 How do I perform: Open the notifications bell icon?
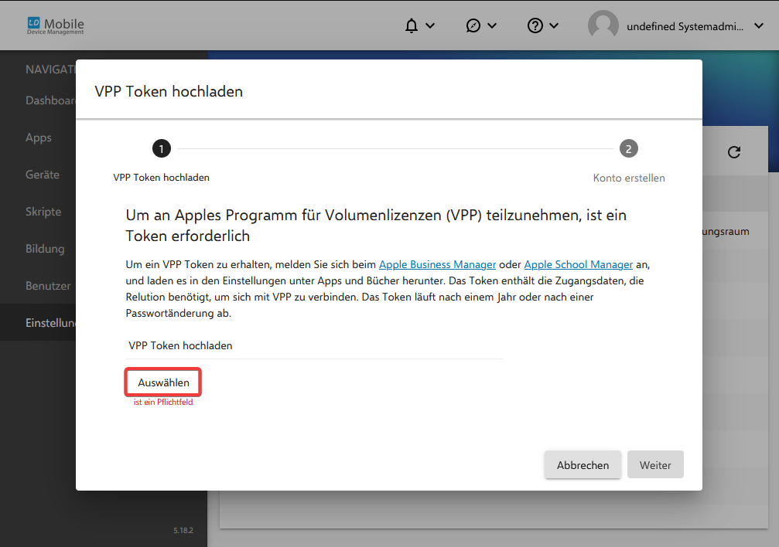point(412,25)
